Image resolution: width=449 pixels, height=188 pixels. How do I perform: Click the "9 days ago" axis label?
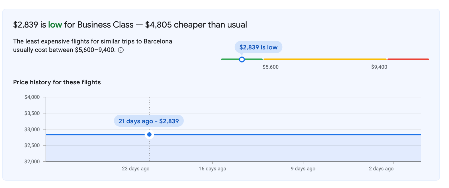tap(303, 169)
